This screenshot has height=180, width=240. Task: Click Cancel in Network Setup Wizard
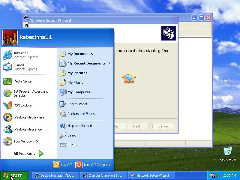tap(163, 126)
